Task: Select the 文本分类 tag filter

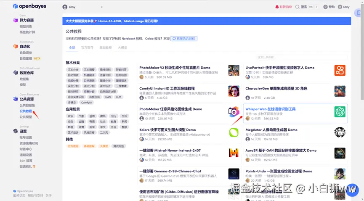Action: tap(73, 70)
